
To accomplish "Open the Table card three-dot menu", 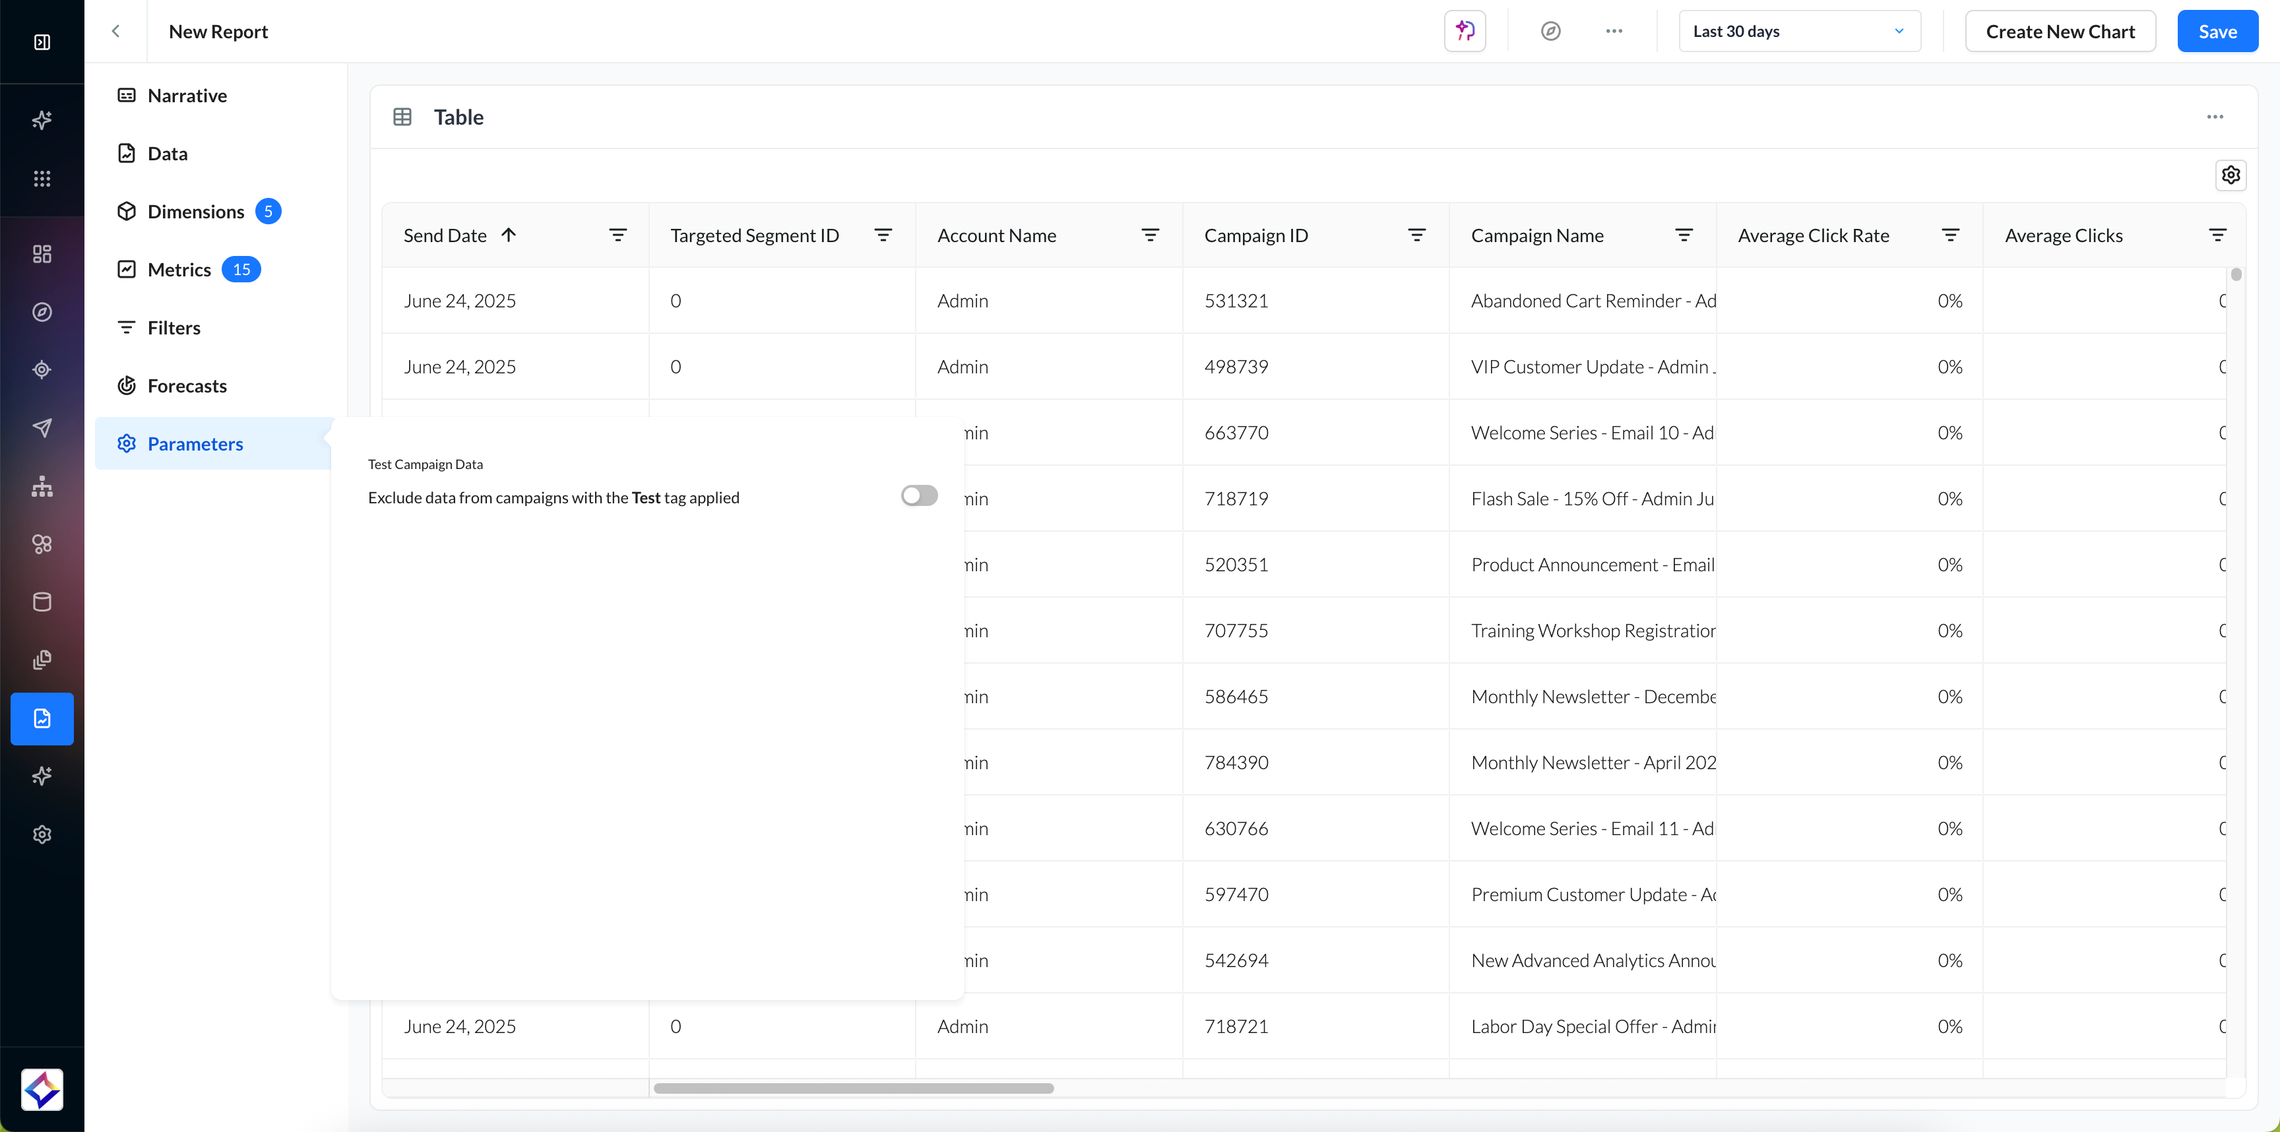I will 2215,117.
